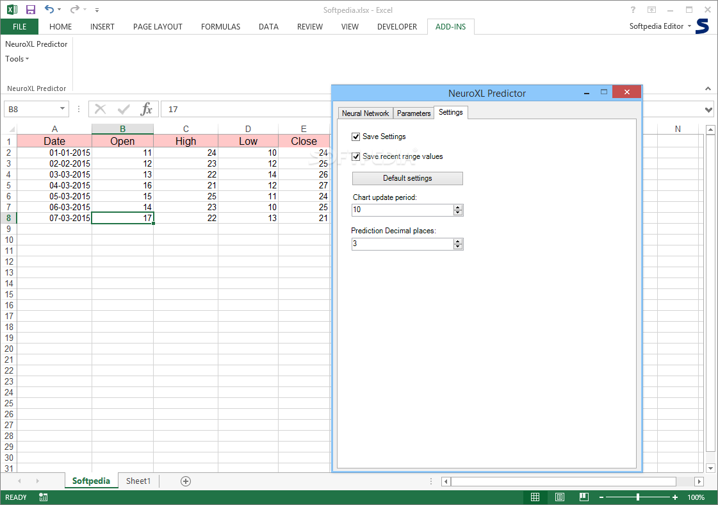Viewport: 718px width, 505px height.
Task: Open Excel Help question mark icon
Action: [633, 10]
